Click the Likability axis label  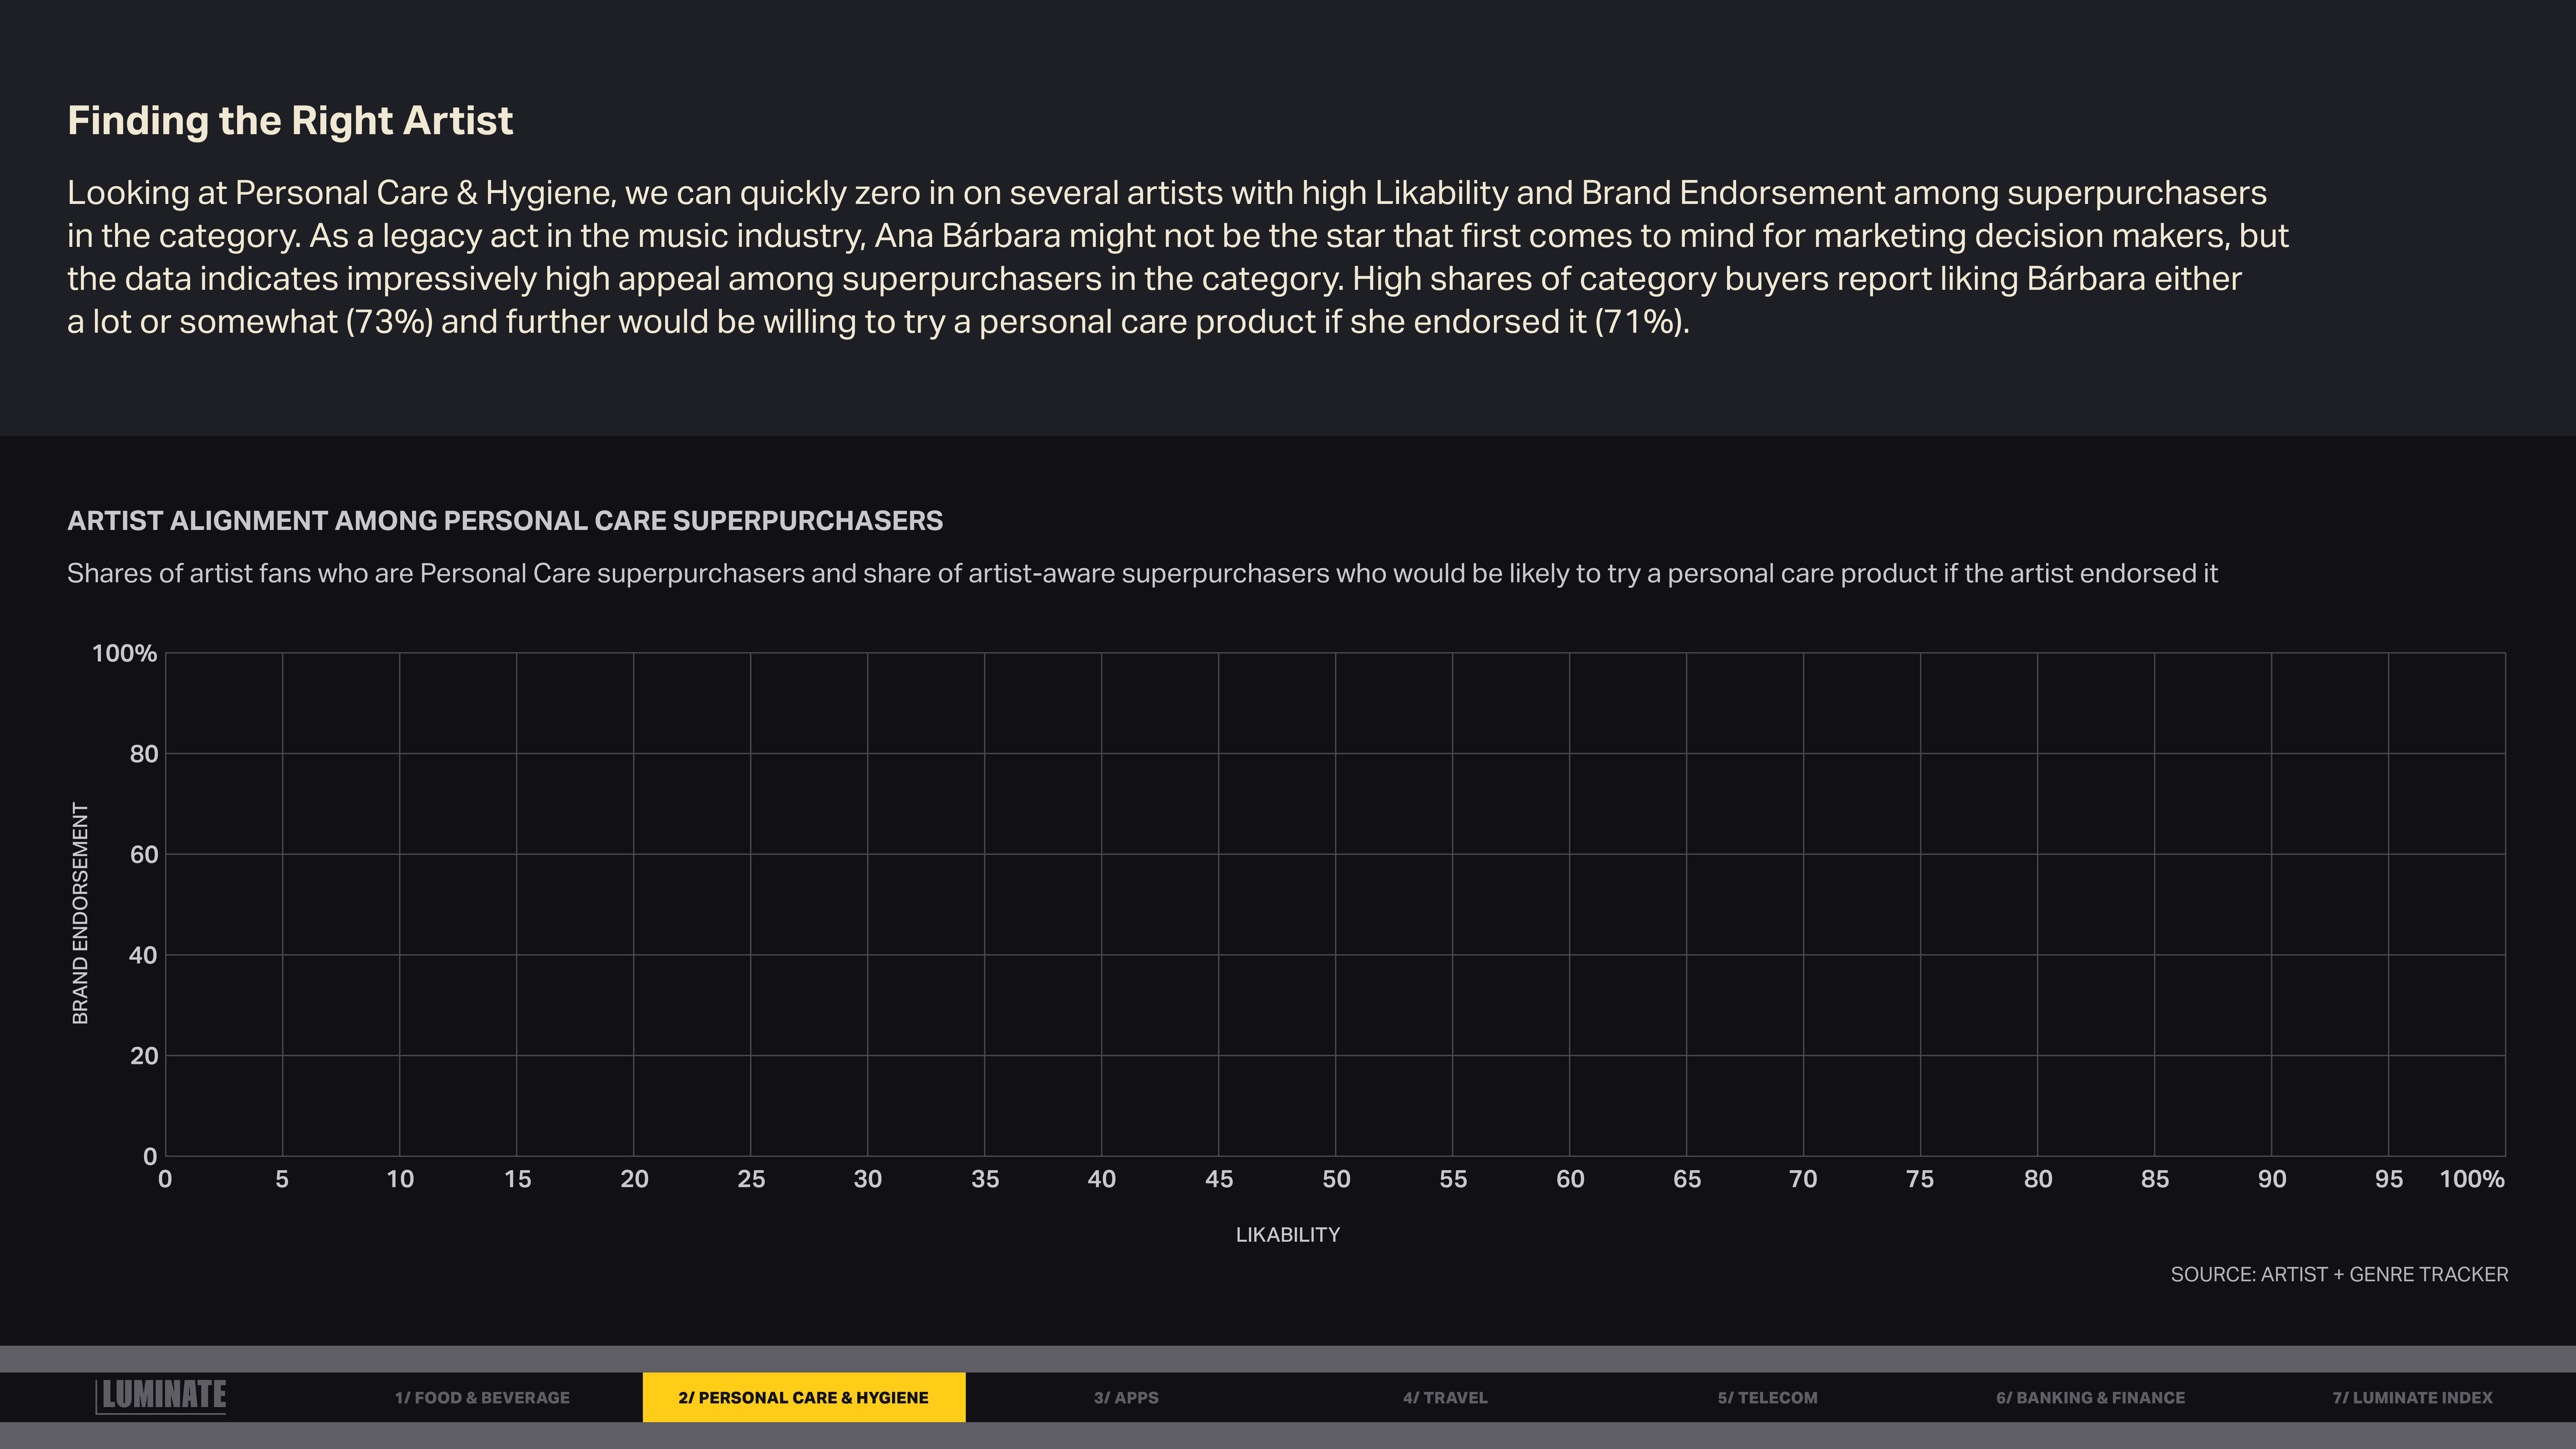point(1287,1235)
